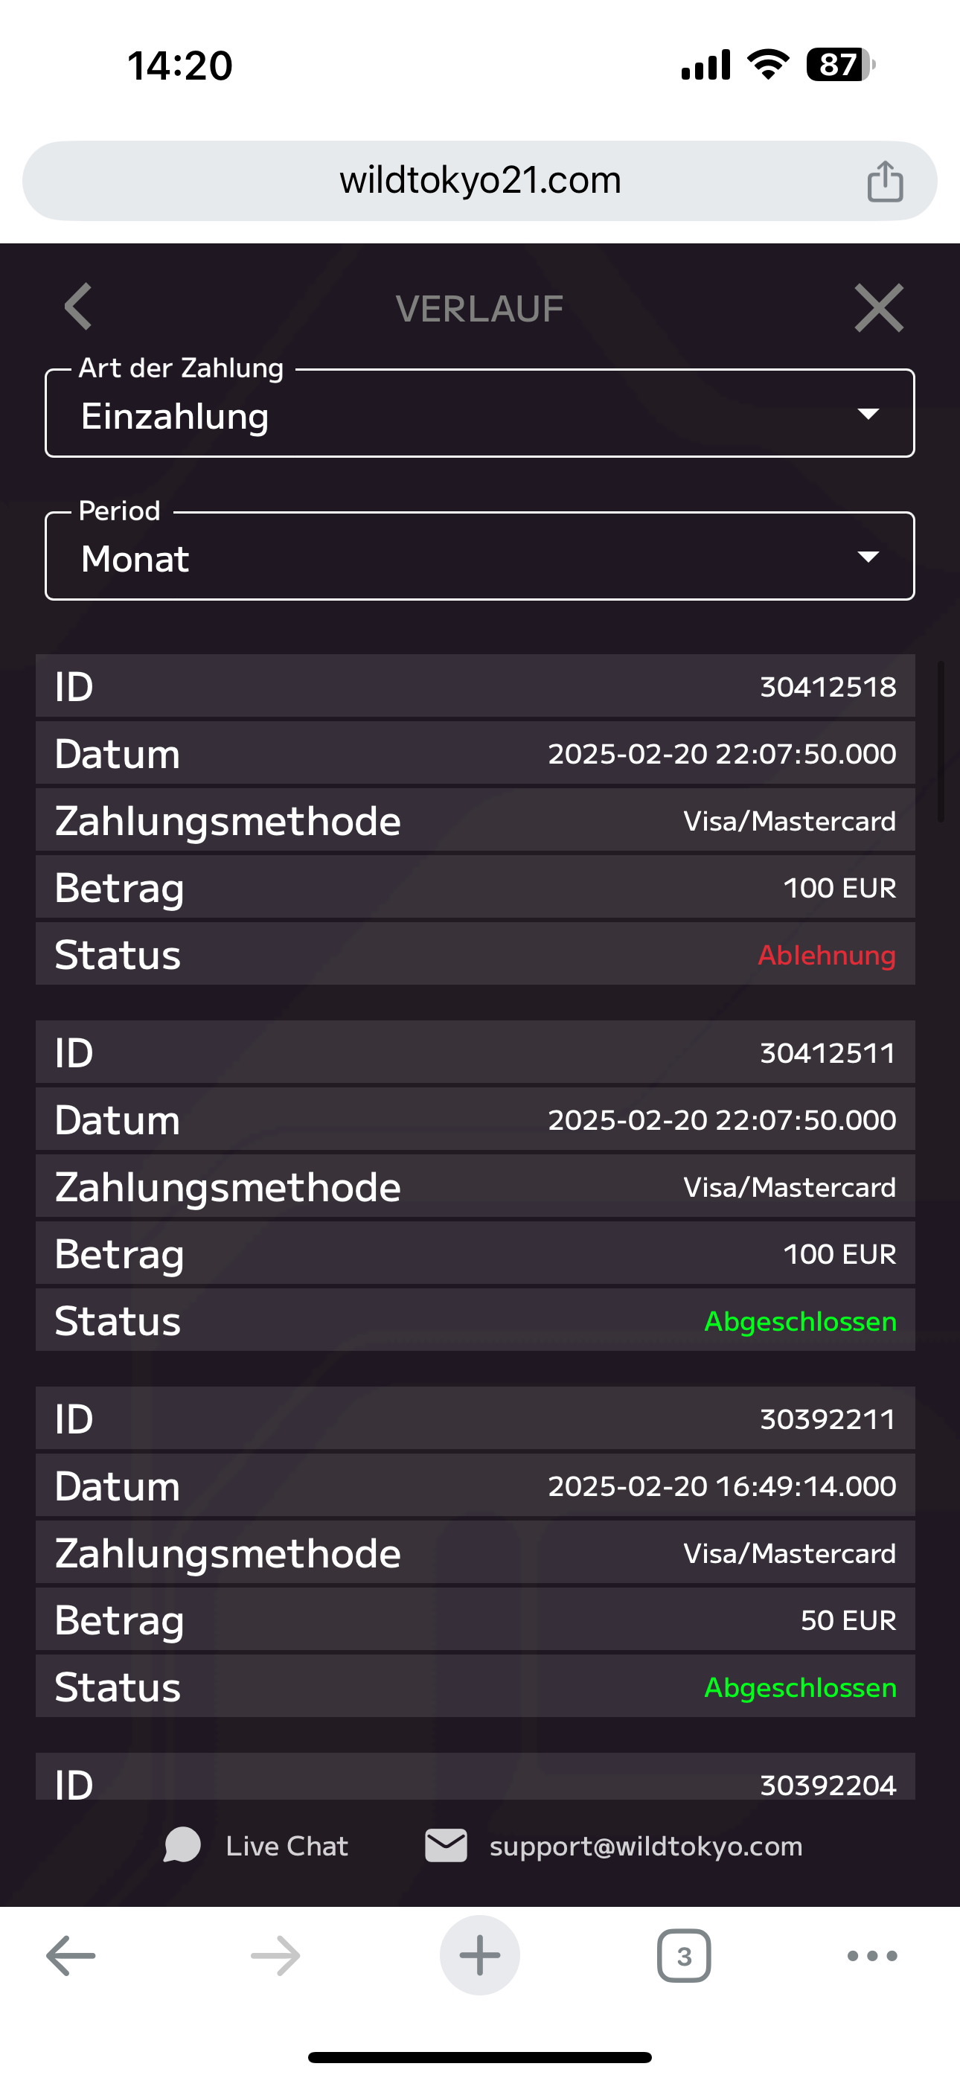Select the Monat period value

pos(135,559)
